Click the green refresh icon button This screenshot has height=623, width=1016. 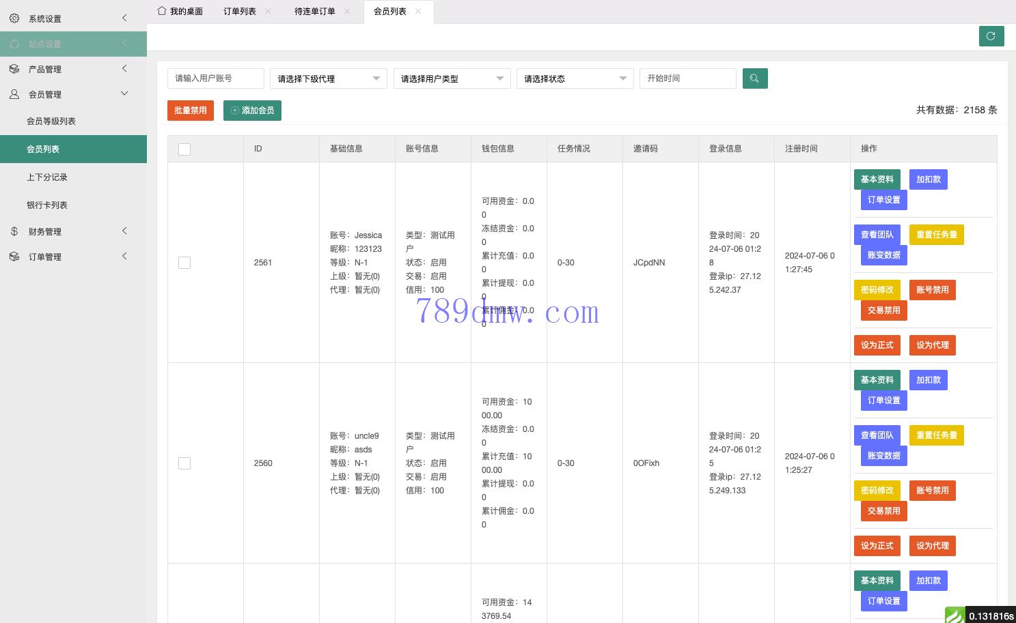991,36
